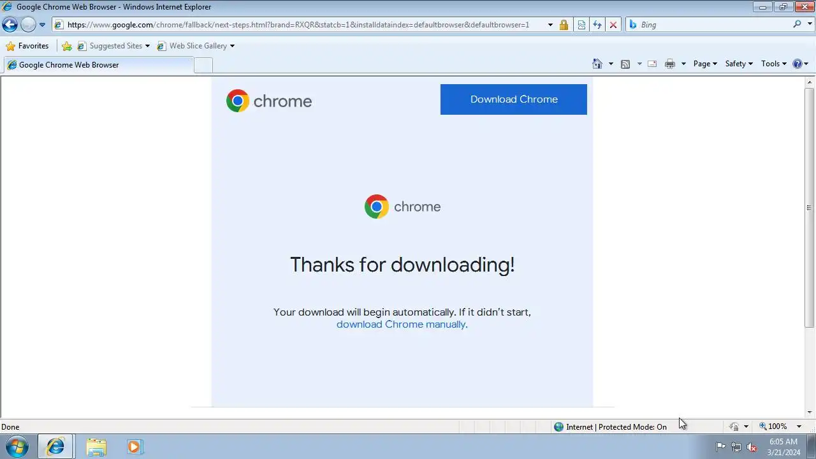
Task: Launch Windows Media Player from the taskbar
Action: point(134,447)
